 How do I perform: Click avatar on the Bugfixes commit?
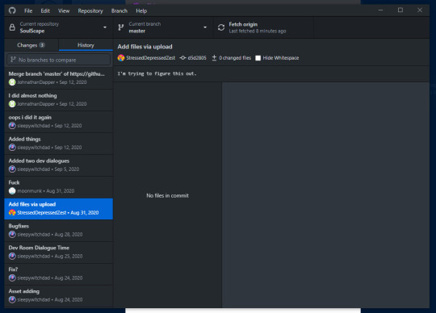[12, 235]
